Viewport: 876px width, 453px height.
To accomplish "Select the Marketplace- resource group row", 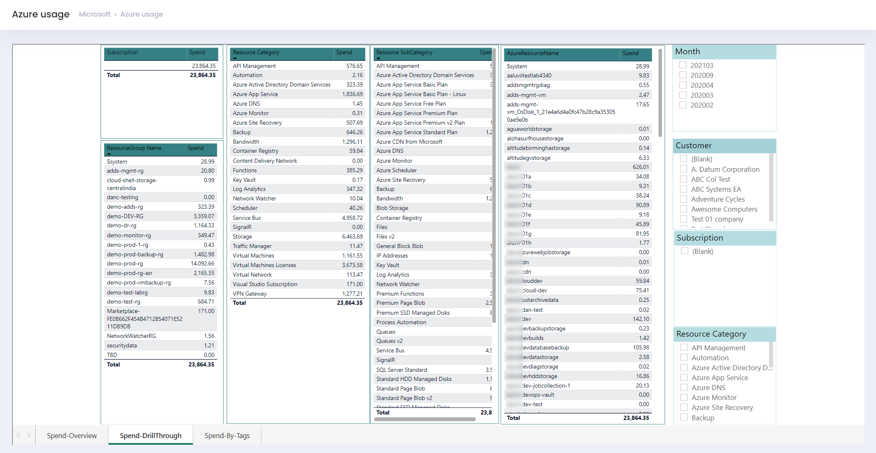I will click(160, 318).
